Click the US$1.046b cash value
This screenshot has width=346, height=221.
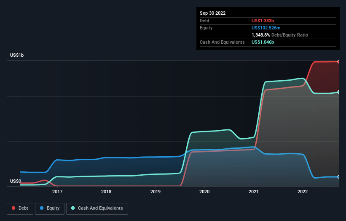[263, 42]
